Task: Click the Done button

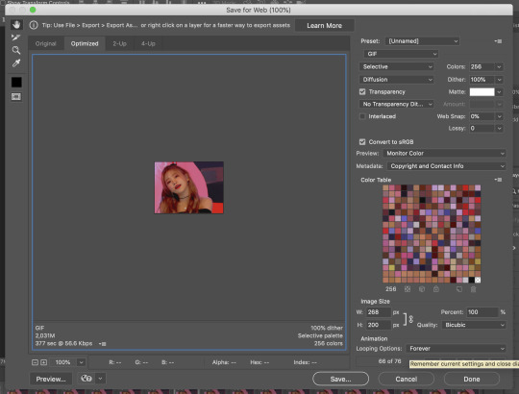Action: (x=472, y=379)
